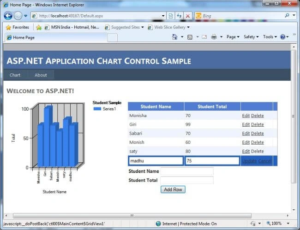
Task: Click the Read Mail icon
Action: (204, 37)
